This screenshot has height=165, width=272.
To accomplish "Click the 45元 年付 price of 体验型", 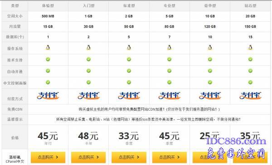I will coord(48,138).
